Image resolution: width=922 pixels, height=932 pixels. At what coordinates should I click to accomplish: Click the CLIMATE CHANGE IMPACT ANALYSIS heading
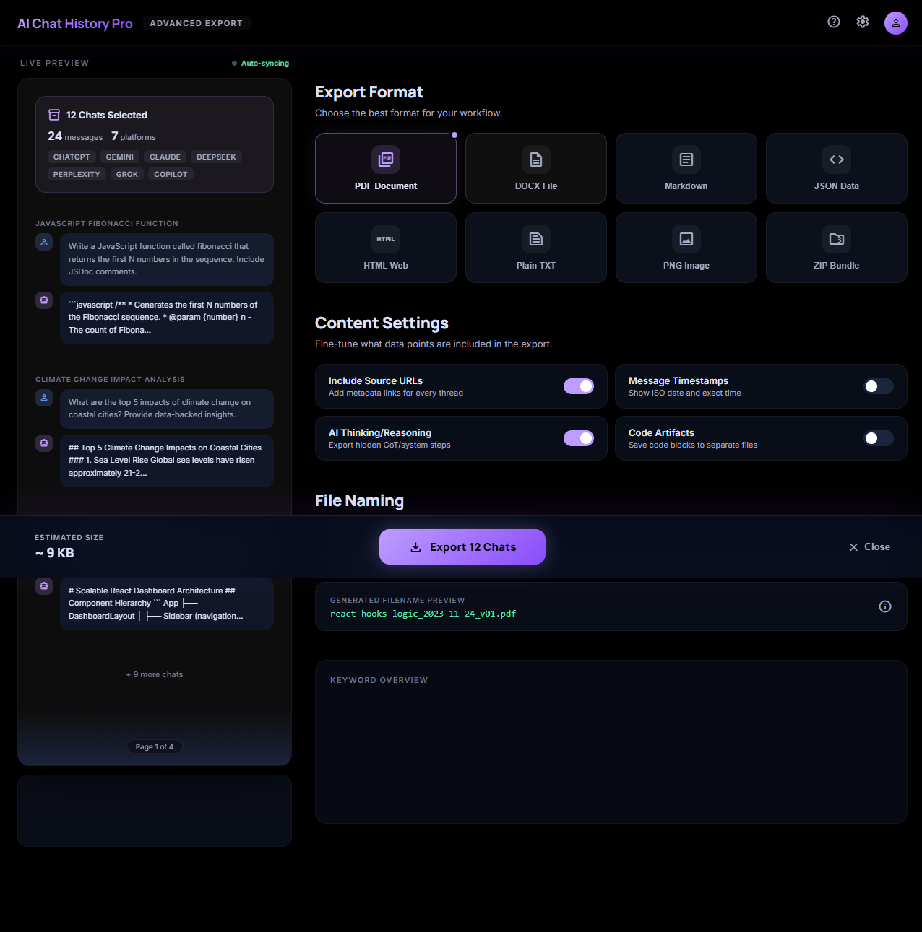tap(110, 380)
